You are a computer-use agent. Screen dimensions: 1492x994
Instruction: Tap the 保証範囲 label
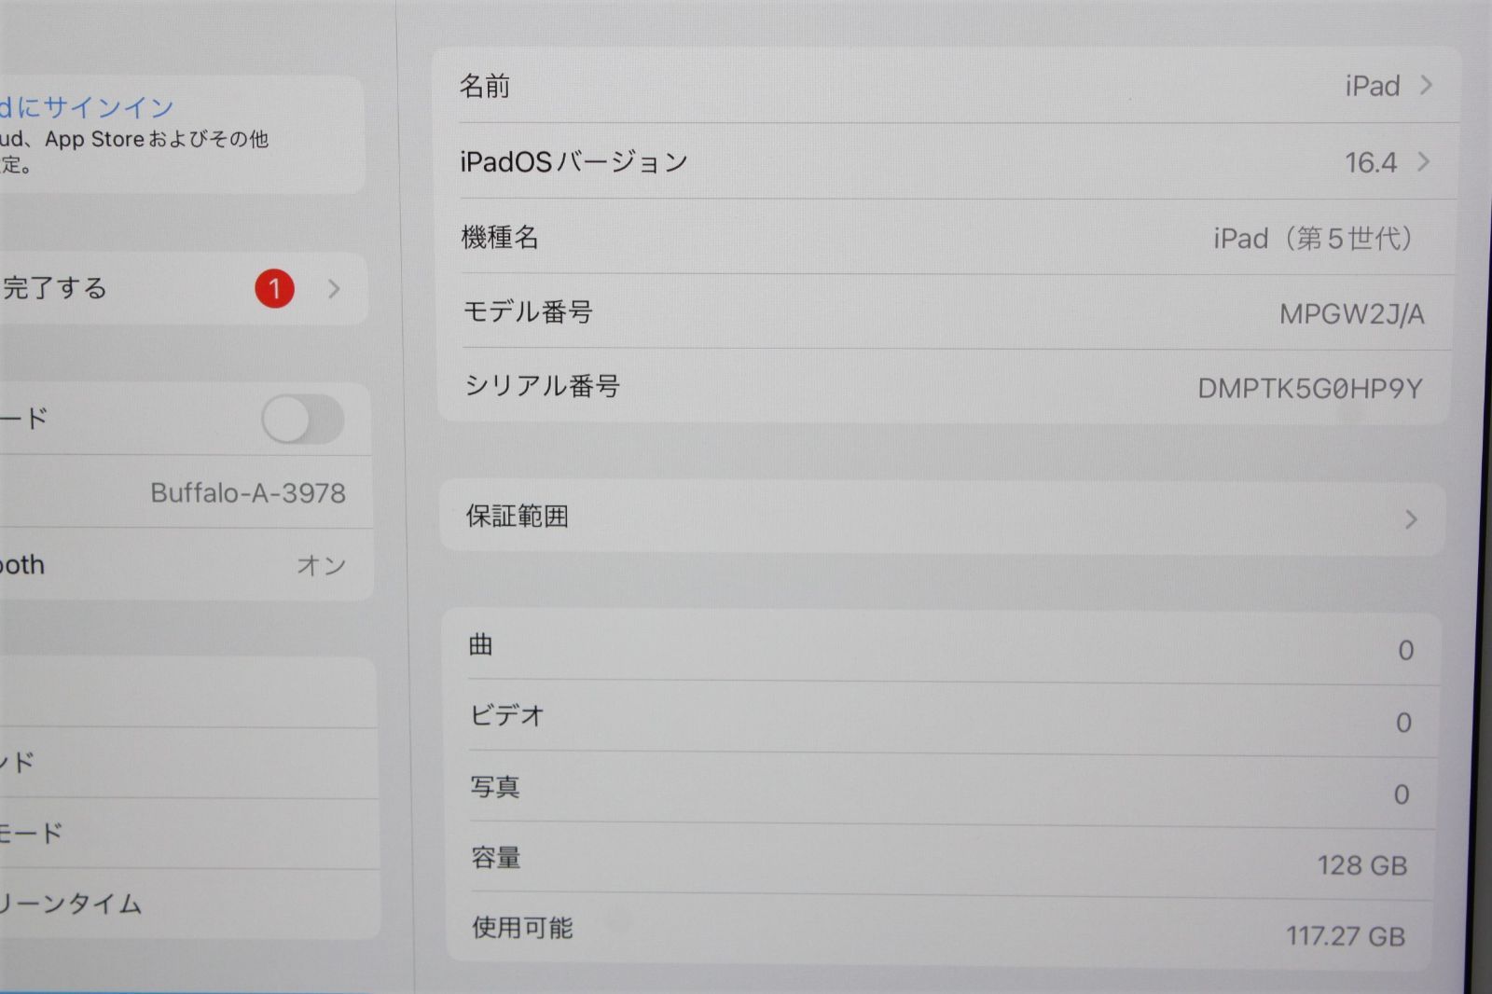click(x=517, y=517)
